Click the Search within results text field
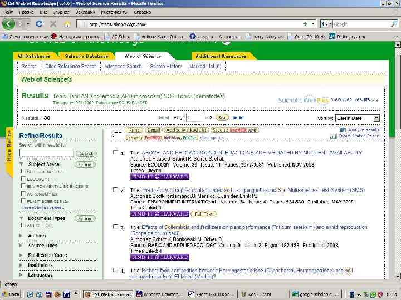Screen dimensions: 401x300 point(46,153)
